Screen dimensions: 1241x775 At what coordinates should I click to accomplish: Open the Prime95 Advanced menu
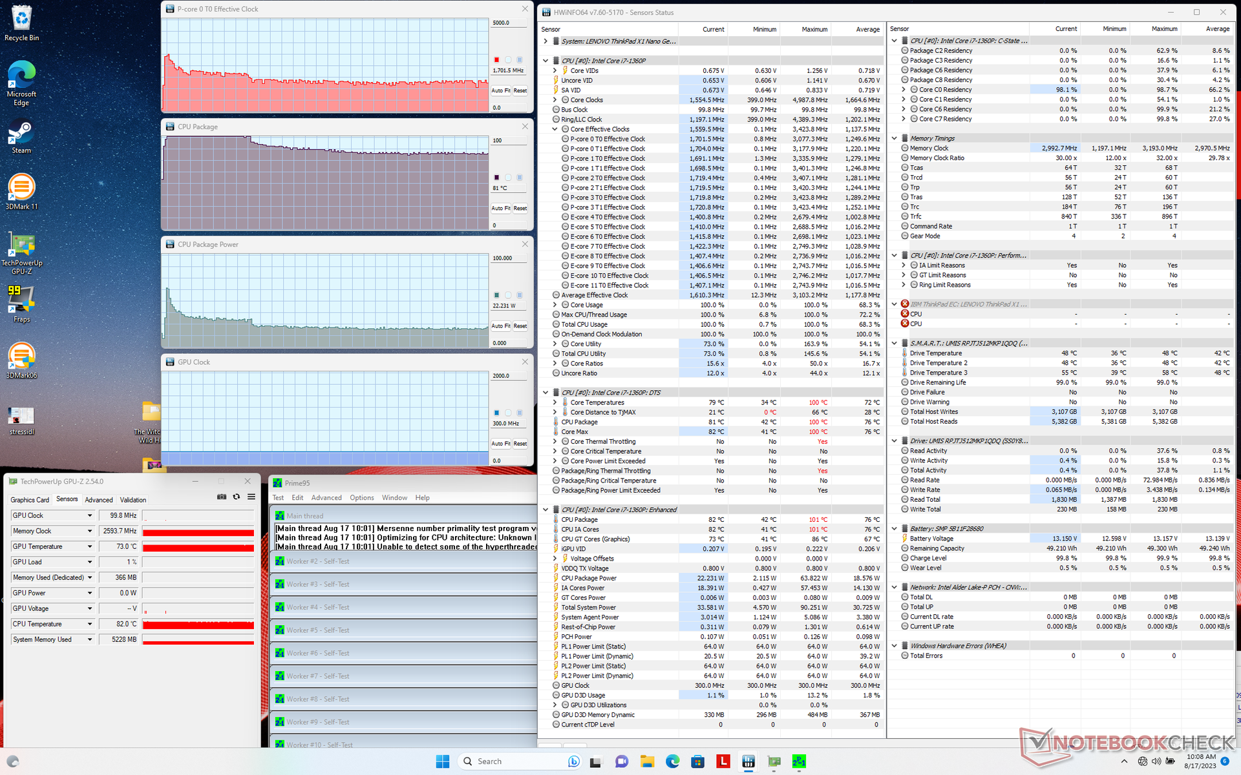coord(326,498)
